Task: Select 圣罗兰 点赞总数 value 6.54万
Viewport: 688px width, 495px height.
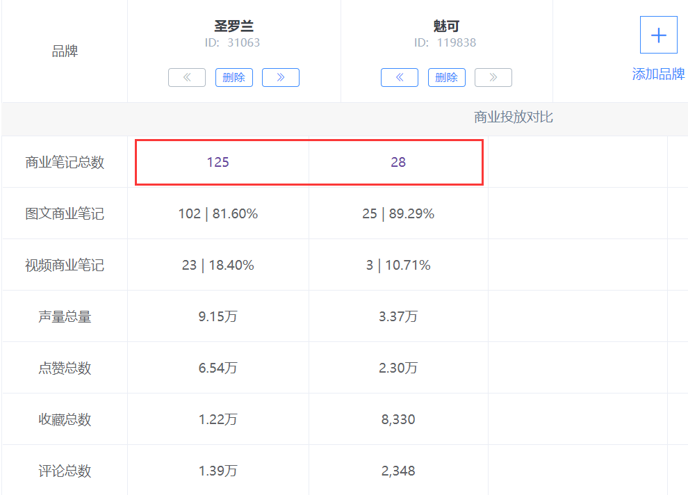Action: (218, 368)
